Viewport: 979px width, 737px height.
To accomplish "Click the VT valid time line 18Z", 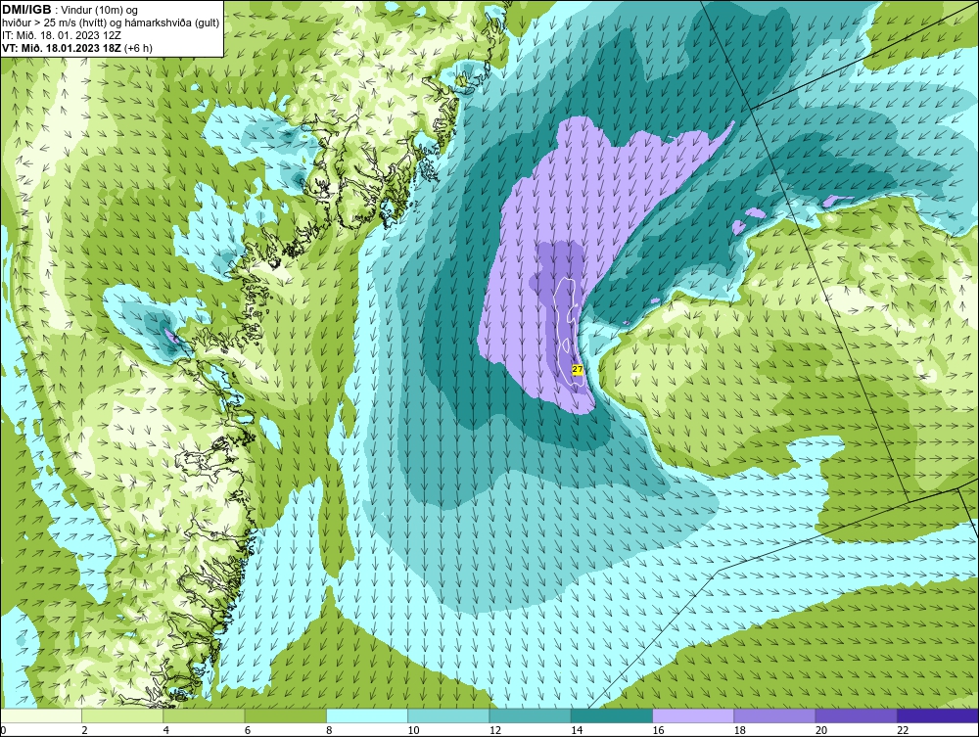I will point(76,47).
